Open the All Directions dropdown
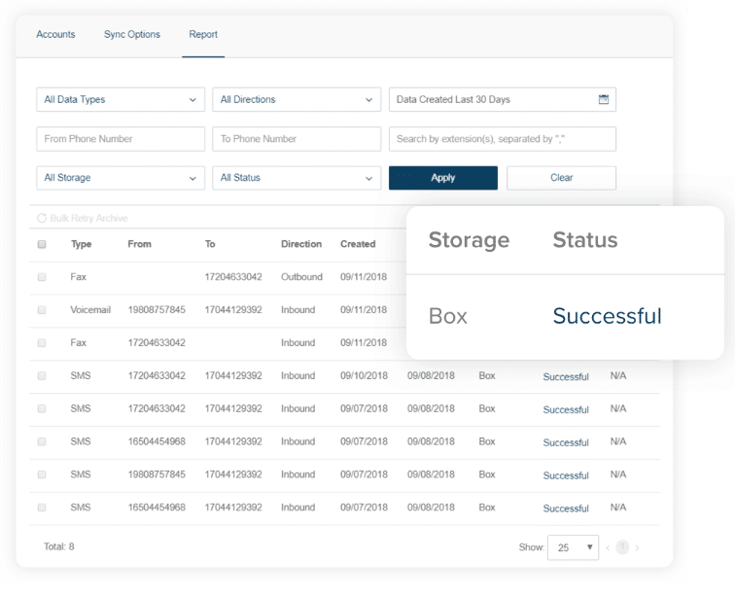Screen dimensions: 735x596 coord(297,99)
